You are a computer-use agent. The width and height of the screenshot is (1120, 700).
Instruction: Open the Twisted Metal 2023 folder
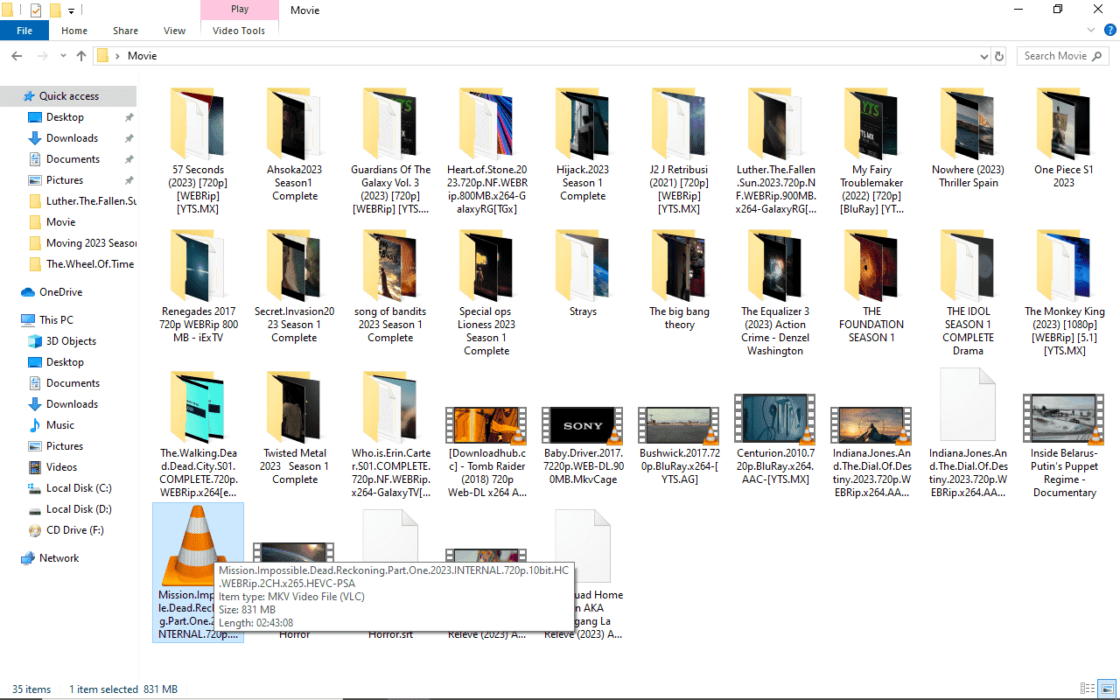point(294,426)
